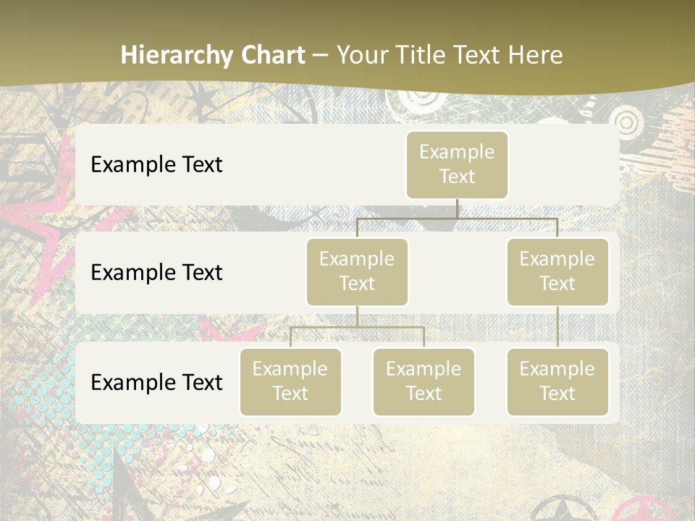Click the vertical connector between the right-side boxes
Viewport: 695px width, 521px height.
tap(557, 327)
